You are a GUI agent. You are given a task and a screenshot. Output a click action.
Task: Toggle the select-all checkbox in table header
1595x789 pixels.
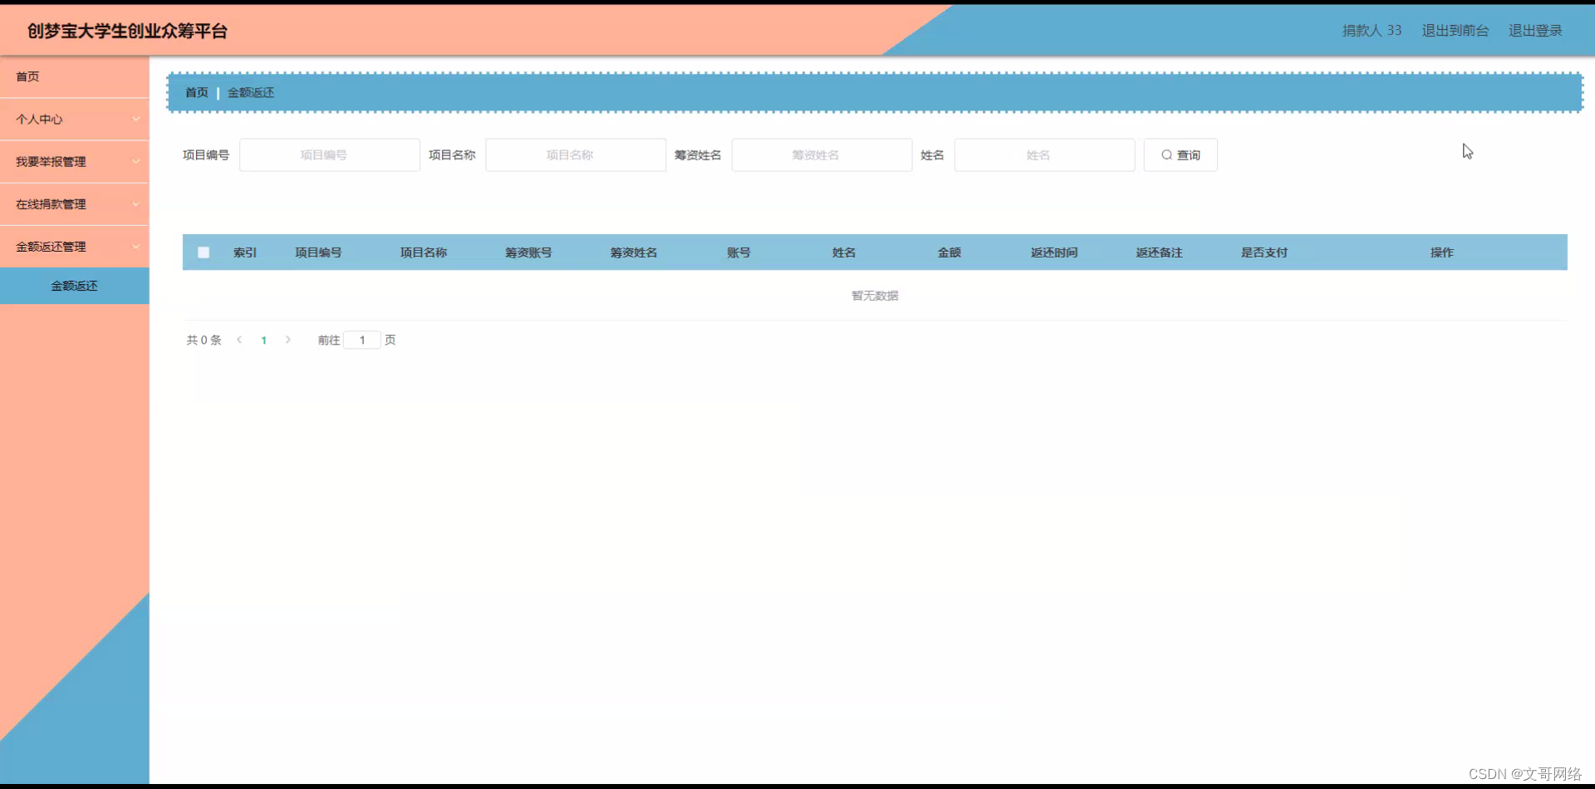[204, 252]
